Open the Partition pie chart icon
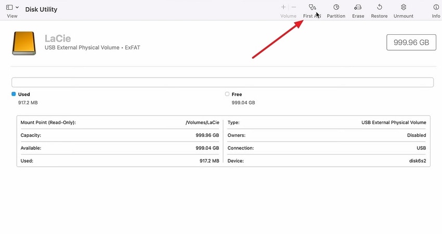The height and width of the screenshot is (234, 442). (336, 7)
